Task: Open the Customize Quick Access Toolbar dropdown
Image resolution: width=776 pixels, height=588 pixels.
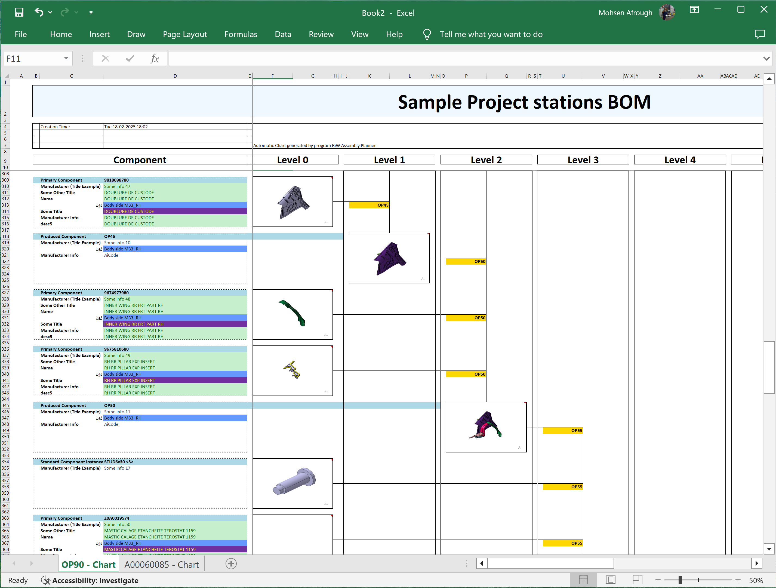Action: 91,13
